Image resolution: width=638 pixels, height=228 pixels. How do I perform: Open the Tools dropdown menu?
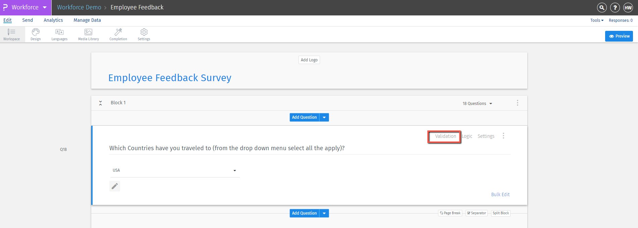[x=597, y=20]
